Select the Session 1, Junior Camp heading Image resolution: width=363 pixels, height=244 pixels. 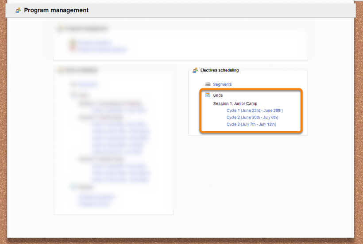[235, 103]
